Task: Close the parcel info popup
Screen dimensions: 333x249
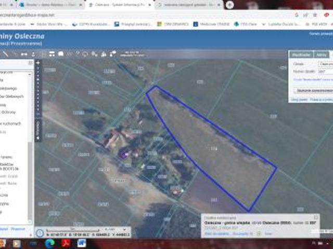Action: [x=316, y=217]
